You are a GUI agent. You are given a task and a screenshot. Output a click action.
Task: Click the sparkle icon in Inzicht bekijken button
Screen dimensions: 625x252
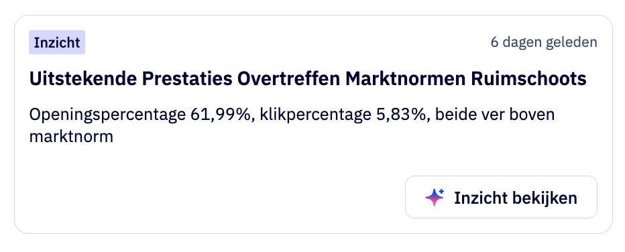pyautogui.click(x=435, y=197)
